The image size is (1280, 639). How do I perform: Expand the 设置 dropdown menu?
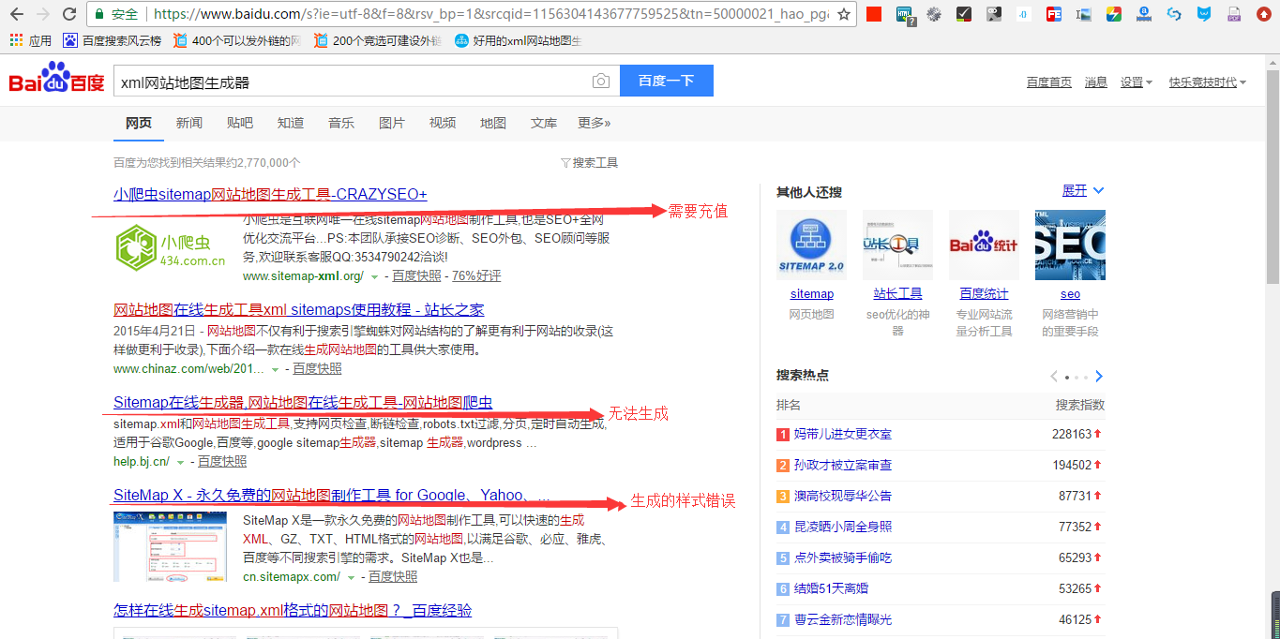pos(1135,82)
